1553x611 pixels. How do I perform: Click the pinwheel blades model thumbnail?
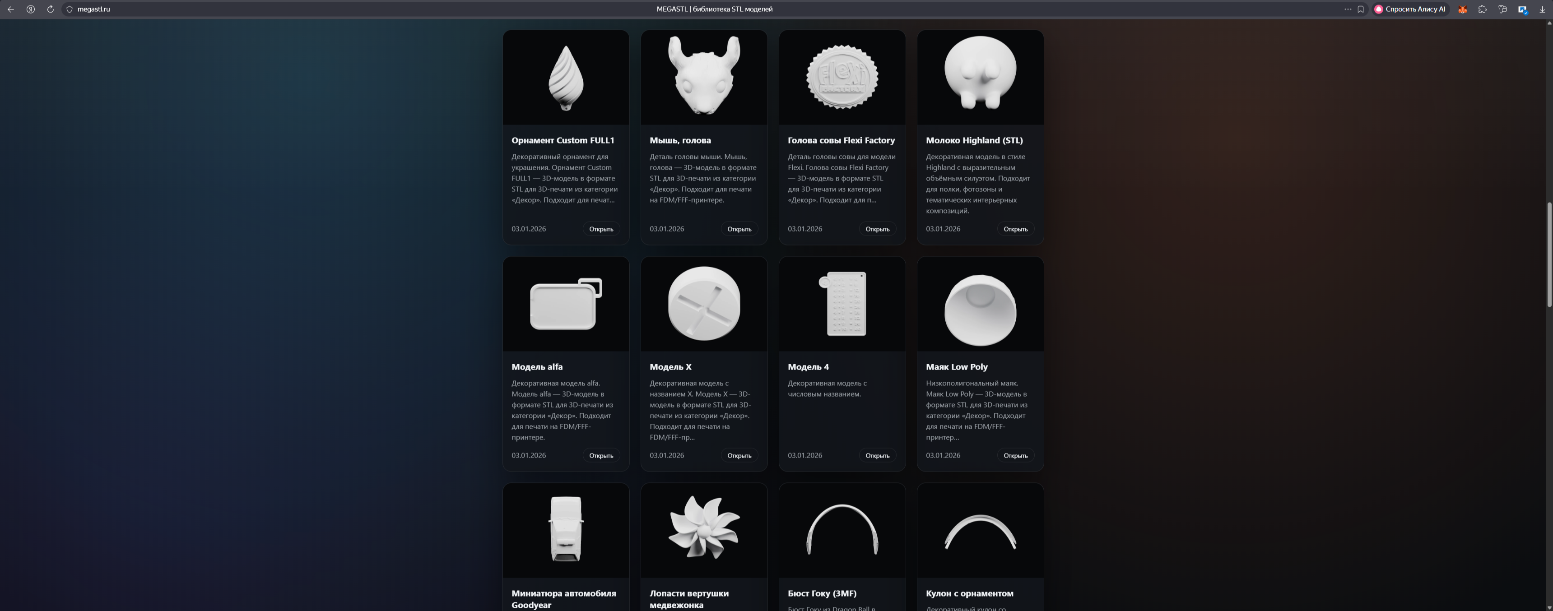click(703, 530)
